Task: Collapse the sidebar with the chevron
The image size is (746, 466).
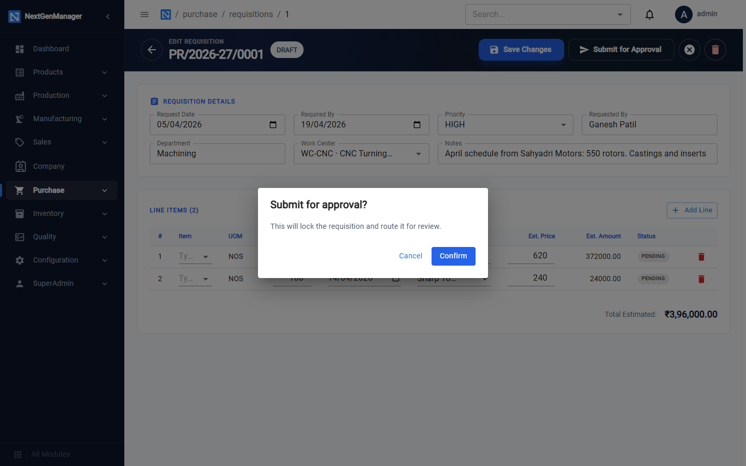Action: coord(108,17)
